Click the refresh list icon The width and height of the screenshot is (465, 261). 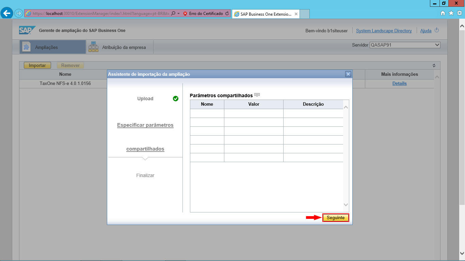coord(434,66)
